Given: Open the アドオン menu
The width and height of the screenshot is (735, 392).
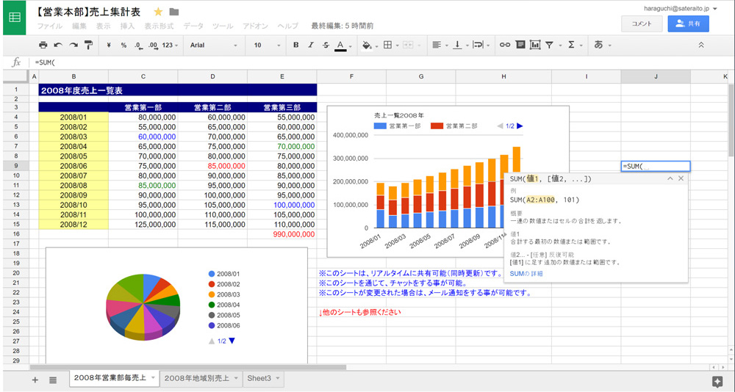Looking at the screenshot, I should [256, 26].
